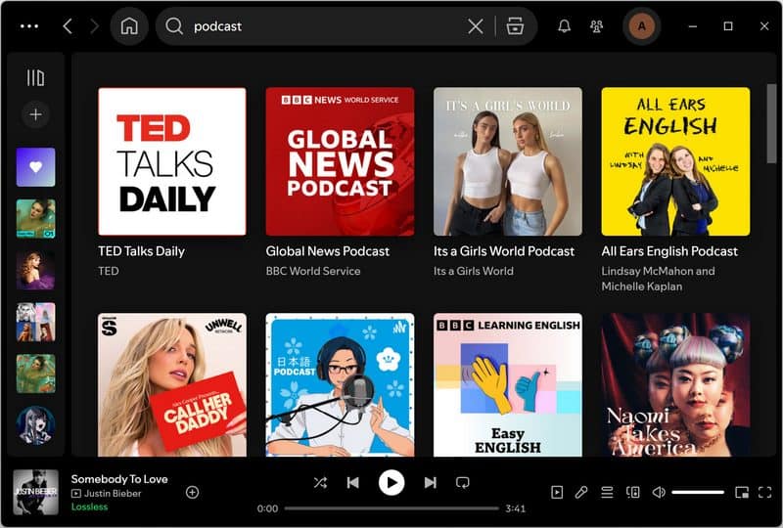Open the notifications bell
Image resolution: width=783 pixels, height=528 pixels.
[565, 26]
